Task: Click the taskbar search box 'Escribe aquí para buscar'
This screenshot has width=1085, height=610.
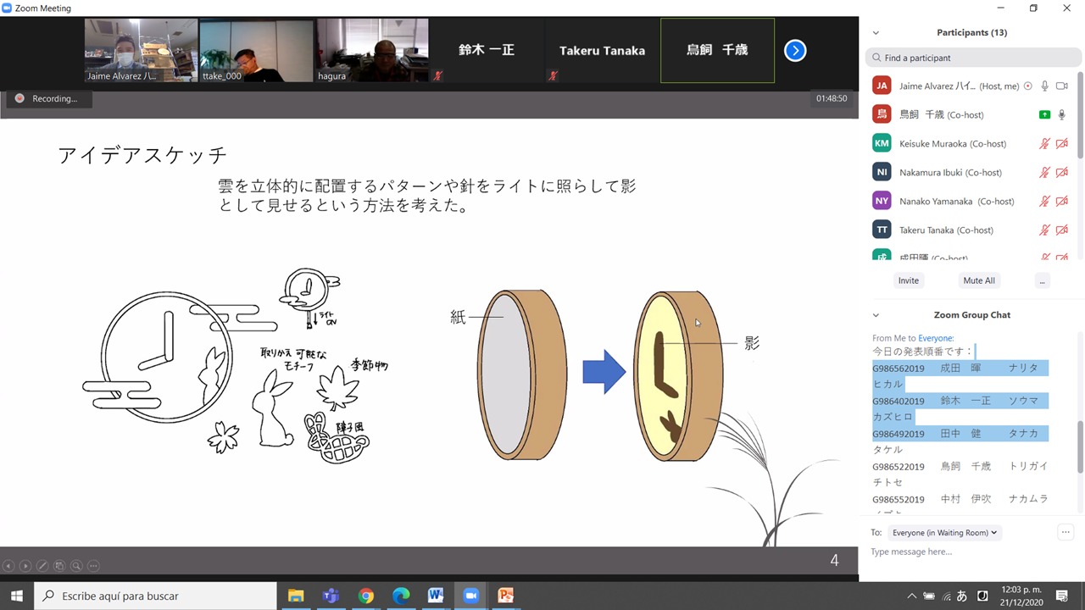Action: pos(155,596)
